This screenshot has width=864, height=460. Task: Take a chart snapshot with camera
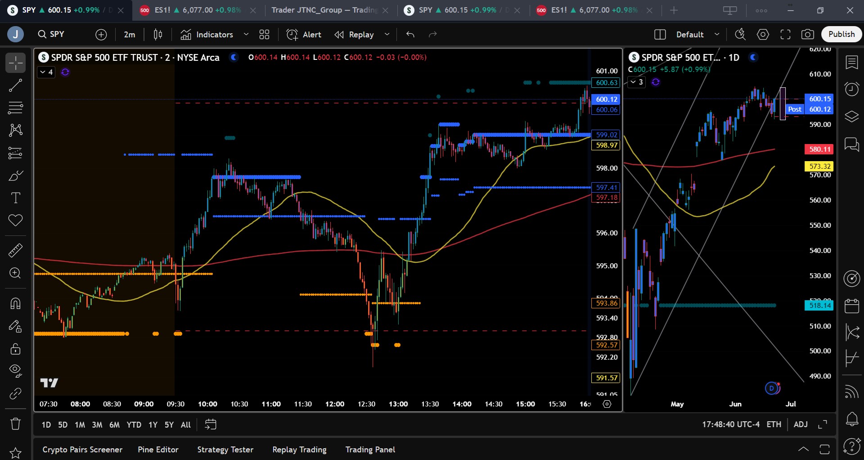coord(808,34)
